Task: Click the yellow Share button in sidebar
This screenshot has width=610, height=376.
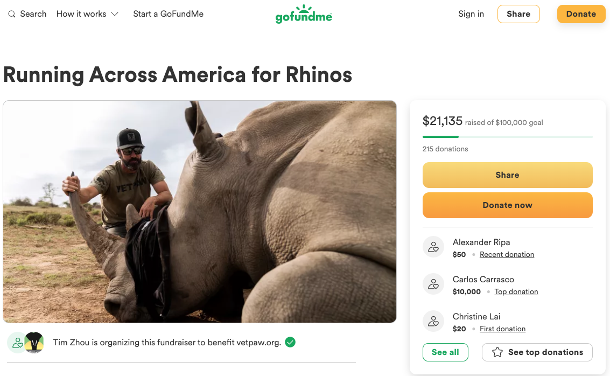Action: [x=507, y=175]
